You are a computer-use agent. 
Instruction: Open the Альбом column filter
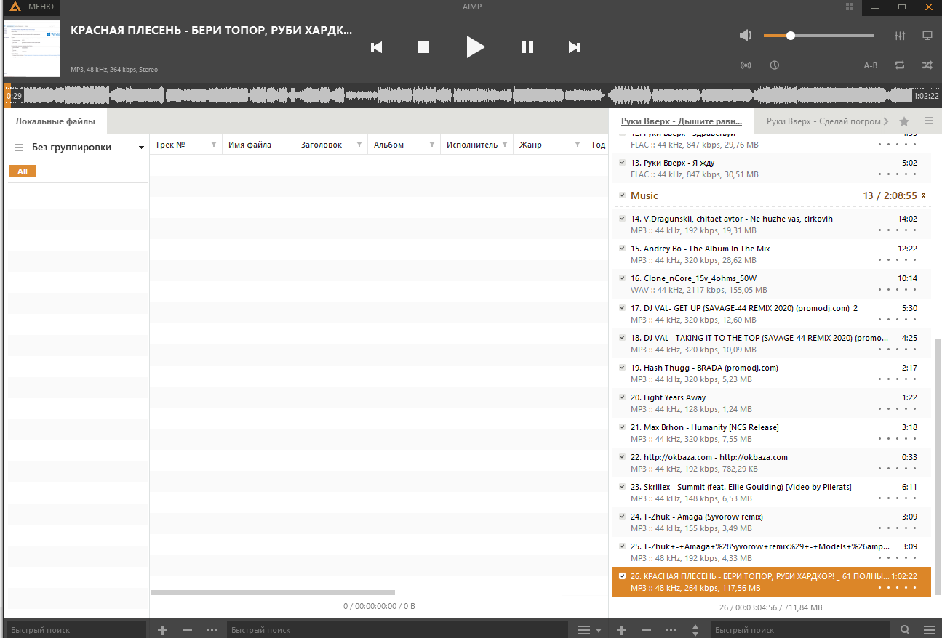coord(432,145)
